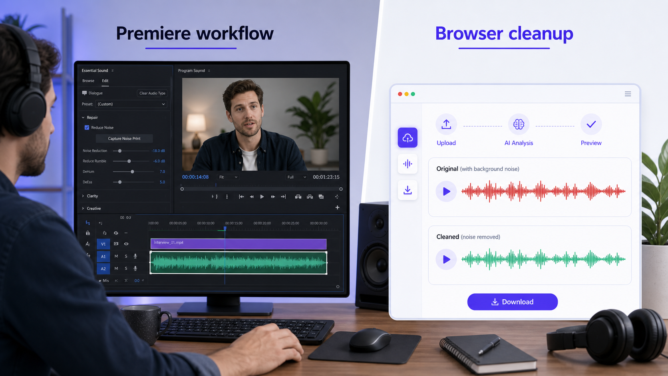Click the download icon in browser sidebar

coord(408,190)
